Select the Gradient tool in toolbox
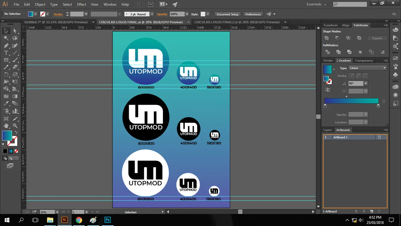The width and height of the screenshot is (401, 226). [x=15, y=96]
